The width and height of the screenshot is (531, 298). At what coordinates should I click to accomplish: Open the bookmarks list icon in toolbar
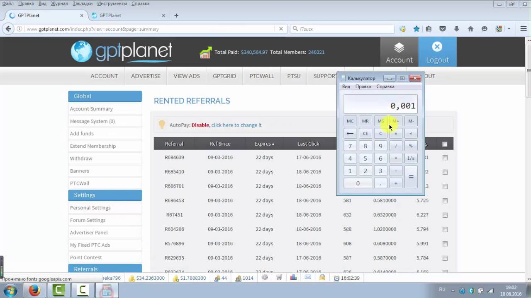429,29
